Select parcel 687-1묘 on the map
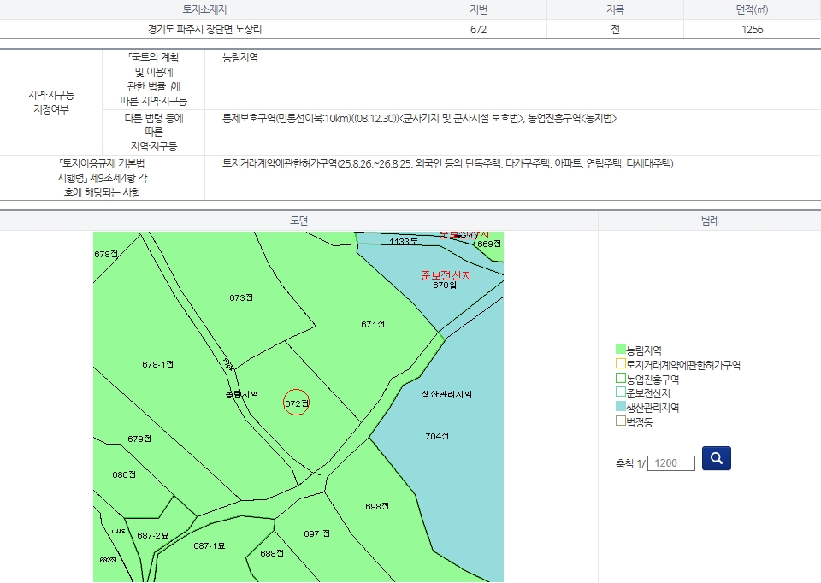This screenshot has width=821, height=583. pyautogui.click(x=209, y=545)
